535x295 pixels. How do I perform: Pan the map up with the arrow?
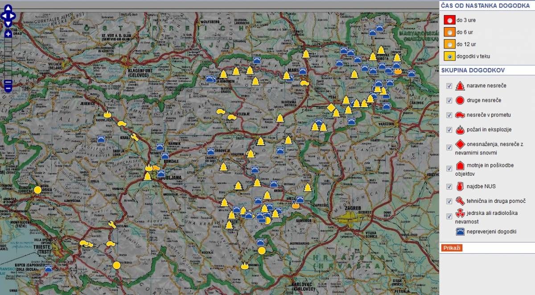(x=8, y=8)
